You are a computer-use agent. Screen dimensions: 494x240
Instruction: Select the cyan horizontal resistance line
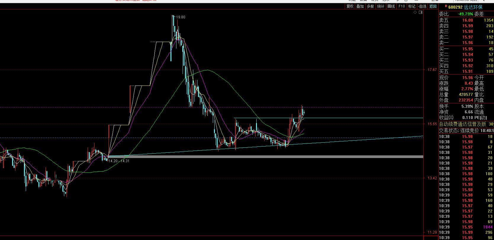point(329,118)
